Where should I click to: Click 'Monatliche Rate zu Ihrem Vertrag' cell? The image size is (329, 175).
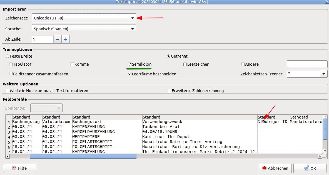tap(200, 142)
